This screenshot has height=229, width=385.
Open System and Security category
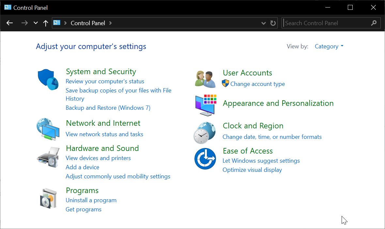tap(101, 72)
